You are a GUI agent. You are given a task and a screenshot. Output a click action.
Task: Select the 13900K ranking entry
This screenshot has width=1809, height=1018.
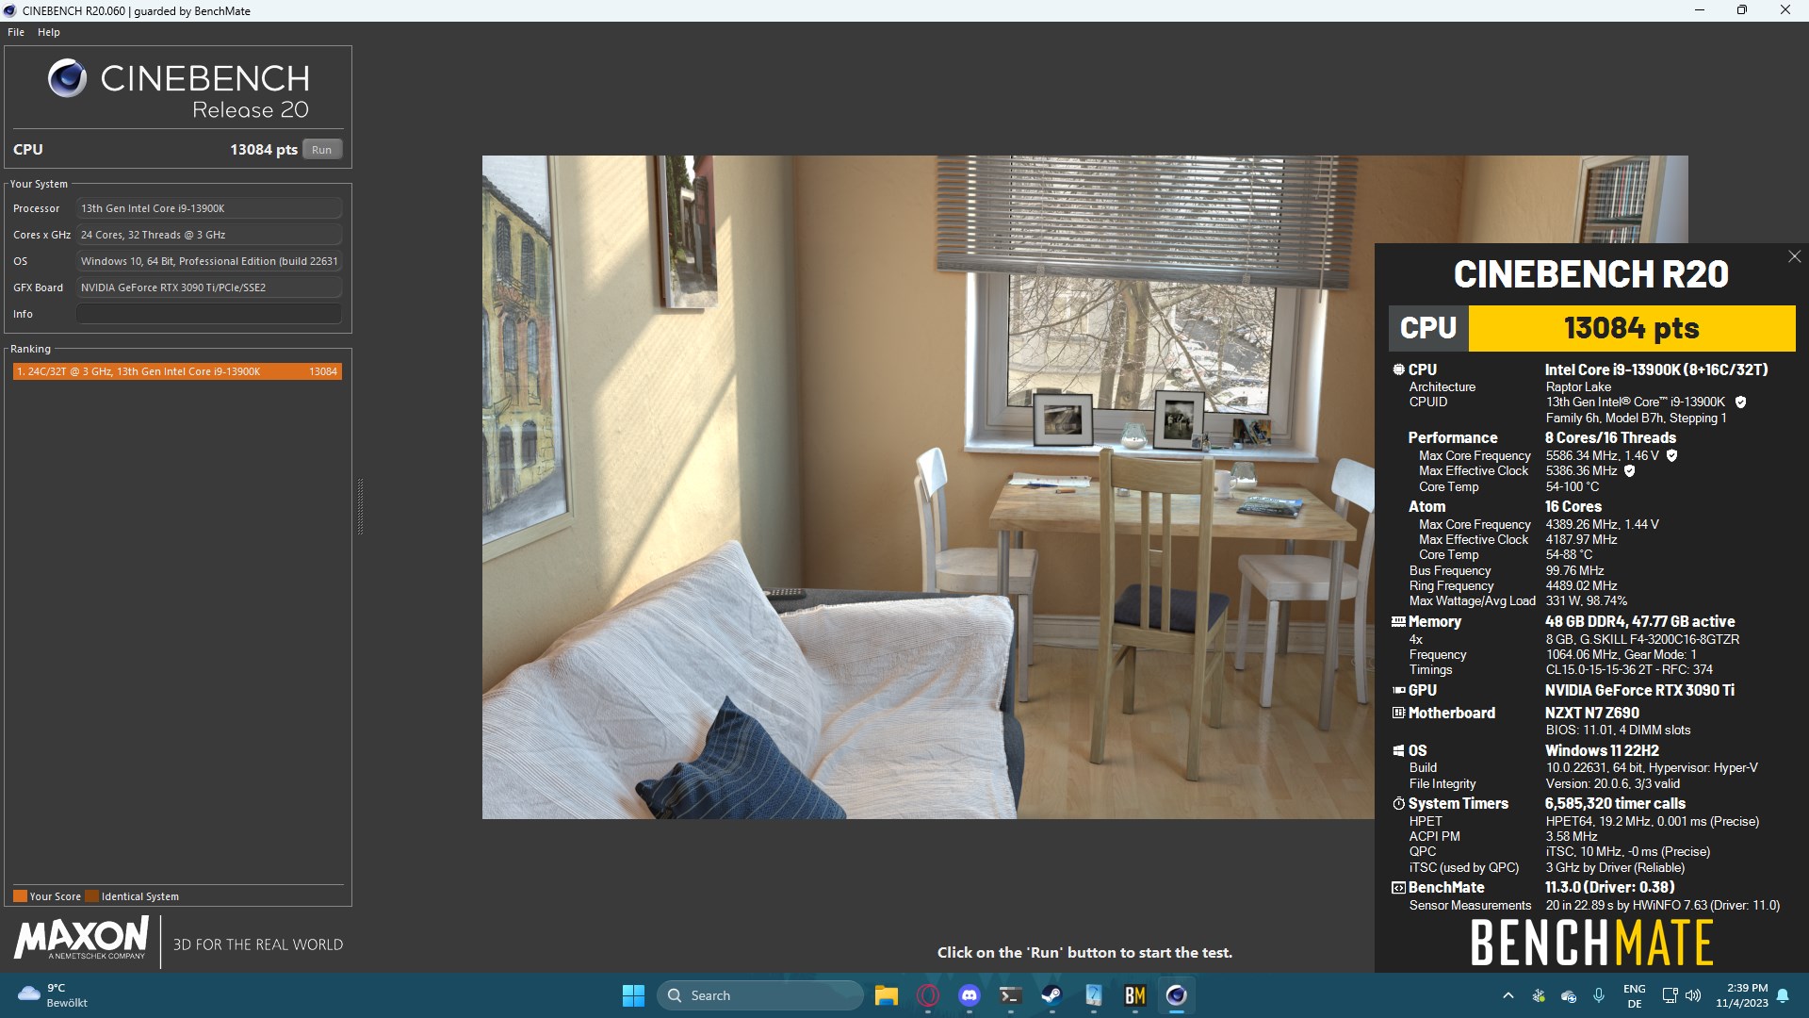point(177,371)
